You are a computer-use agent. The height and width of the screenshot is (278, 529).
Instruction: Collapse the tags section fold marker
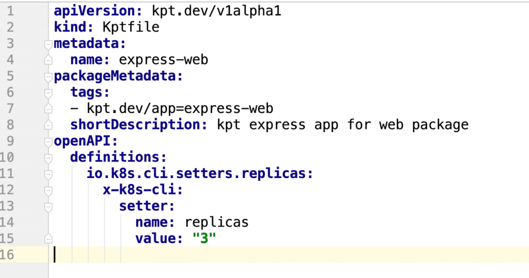pyautogui.click(x=48, y=93)
